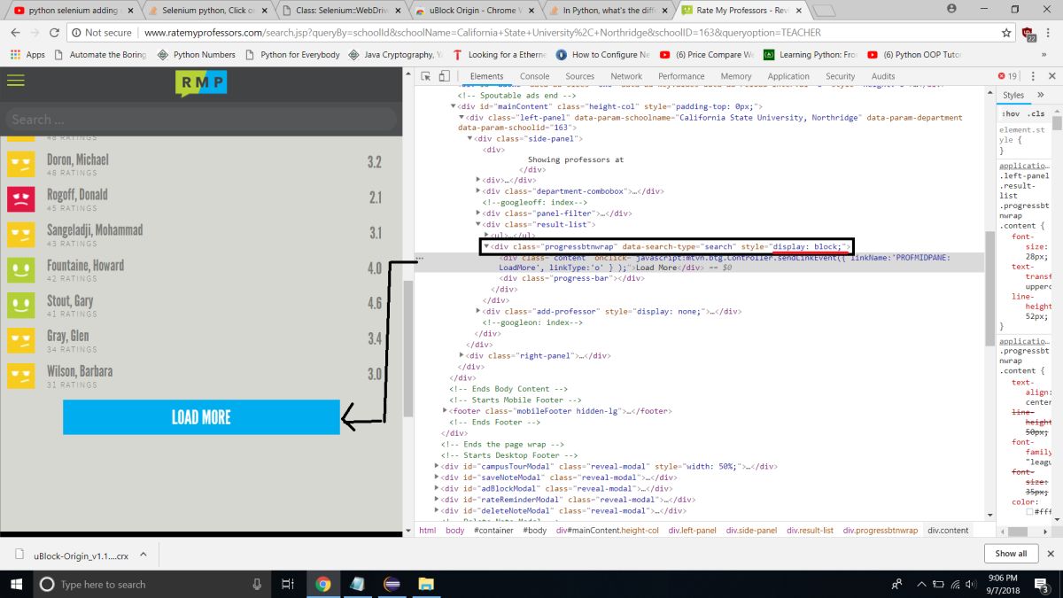Image resolution: width=1063 pixels, height=598 pixels.
Task: Open Task View on the taskbar
Action: (x=288, y=584)
